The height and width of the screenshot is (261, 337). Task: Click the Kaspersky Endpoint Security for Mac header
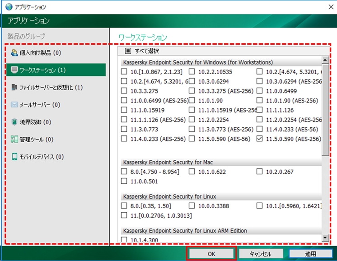(x=221, y=162)
